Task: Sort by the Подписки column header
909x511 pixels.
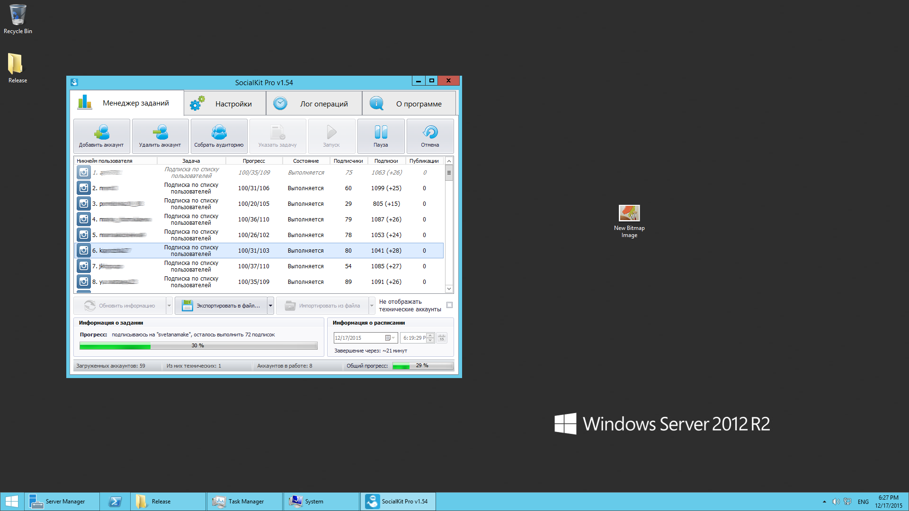Action: click(x=386, y=161)
